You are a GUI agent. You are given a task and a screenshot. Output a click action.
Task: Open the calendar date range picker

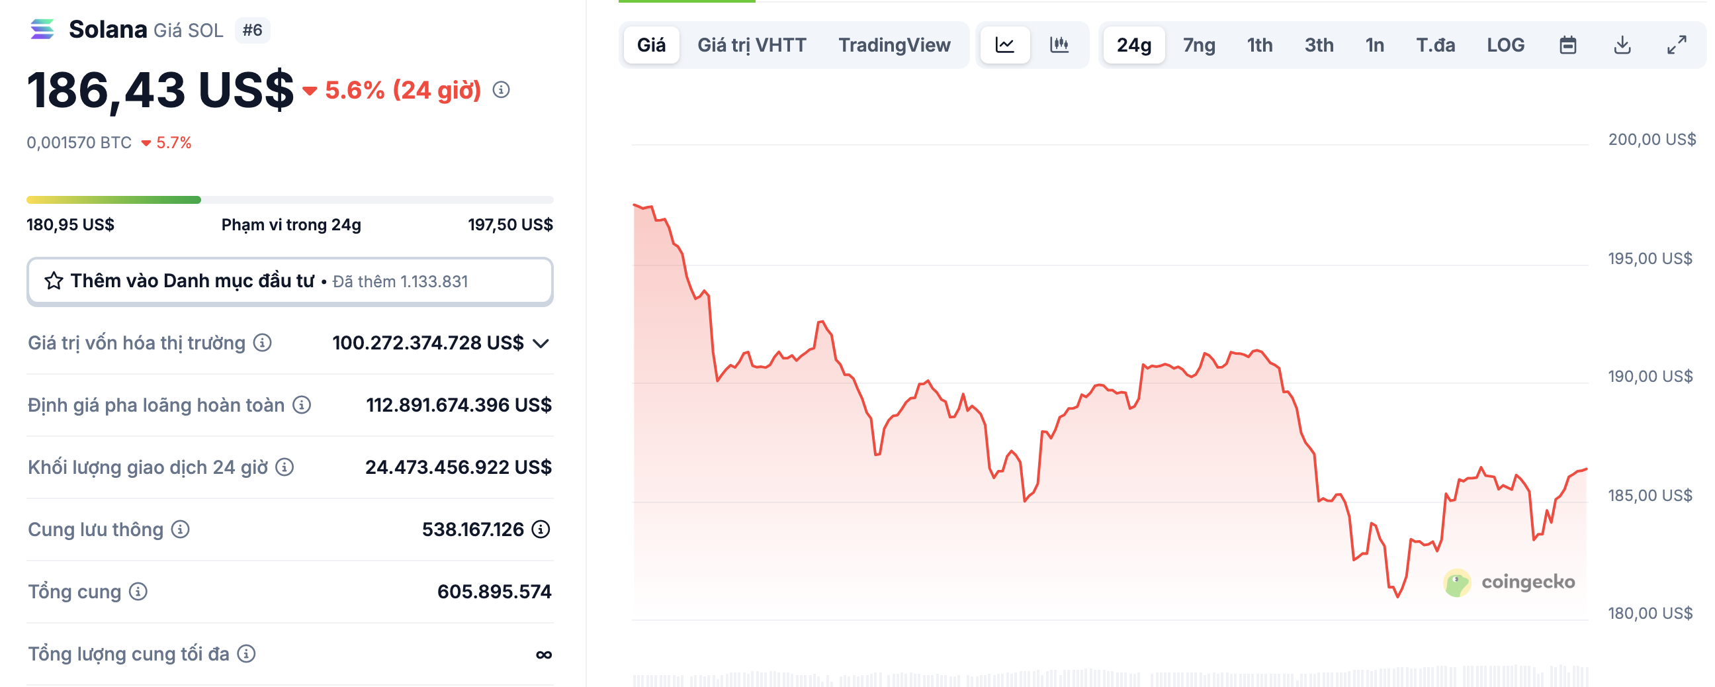coord(1568,45)
